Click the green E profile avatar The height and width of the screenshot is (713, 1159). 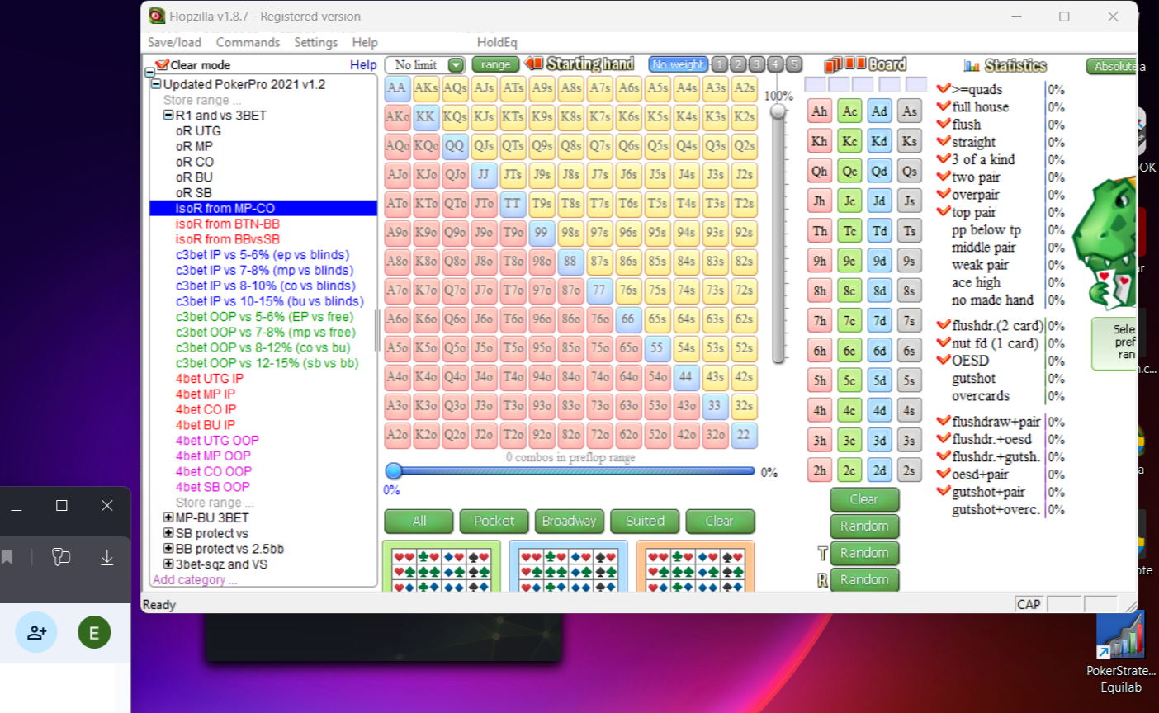tap(94, 633)
